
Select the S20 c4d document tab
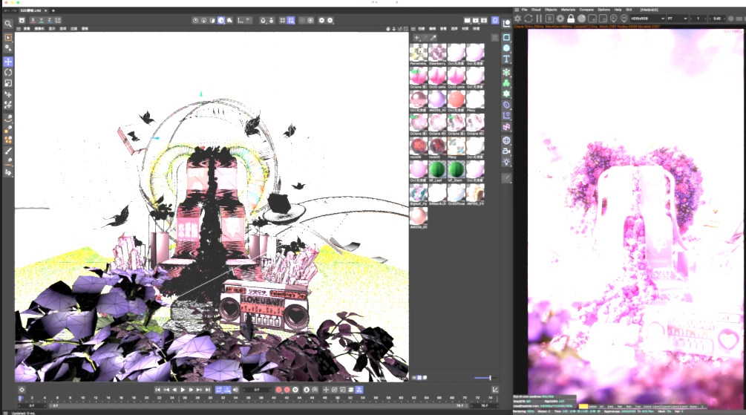[x=33, y=10]
